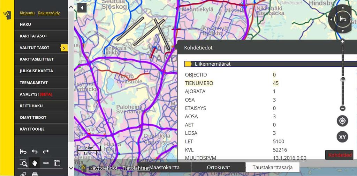Select the zoom-to-area magnifier tool

pyautogui.click(x=23, y=163)
